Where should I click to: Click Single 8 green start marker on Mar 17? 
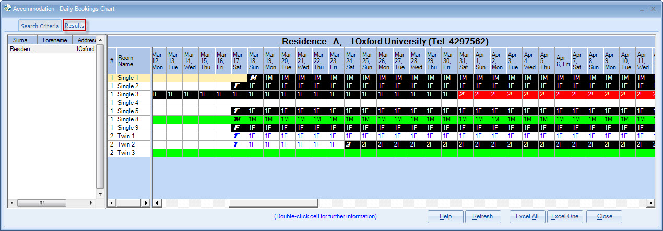[238, 119]
